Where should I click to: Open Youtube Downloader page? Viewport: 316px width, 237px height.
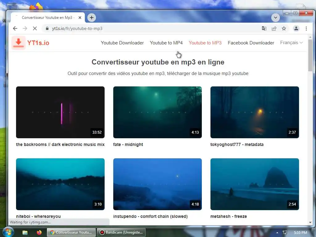coord(122,43)
